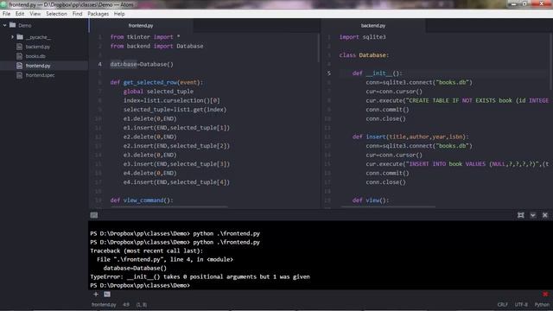
Task: Click TypeError message in the terminal
Action: 200,276
